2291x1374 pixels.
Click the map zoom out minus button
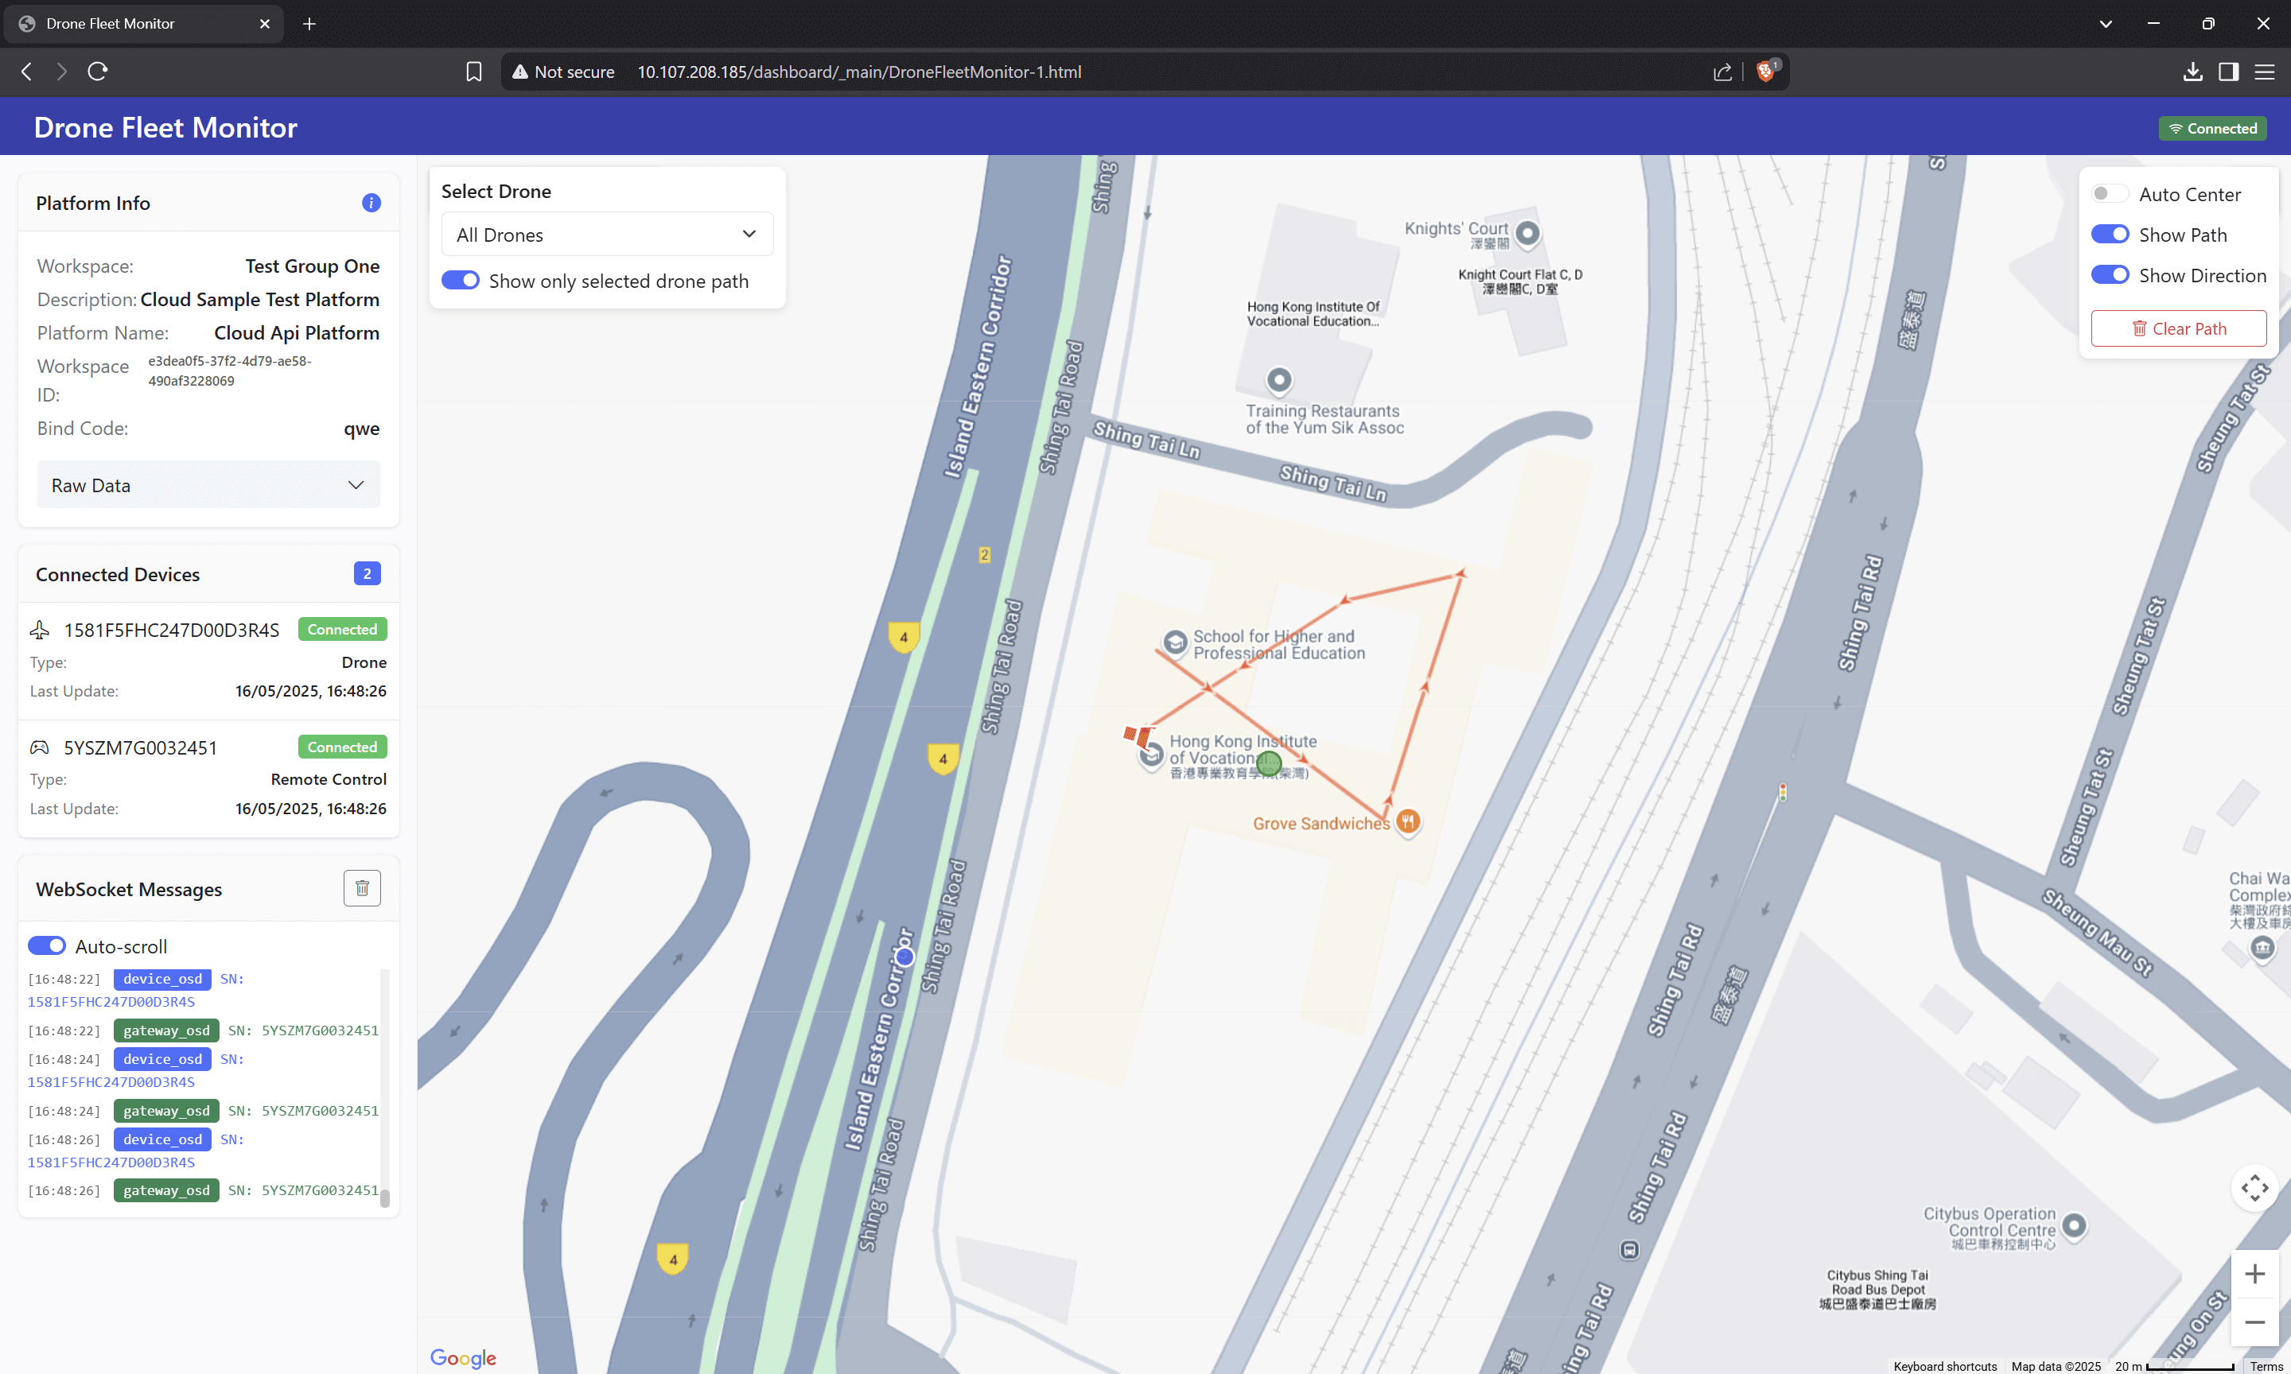click(x=2254, y=1322)
